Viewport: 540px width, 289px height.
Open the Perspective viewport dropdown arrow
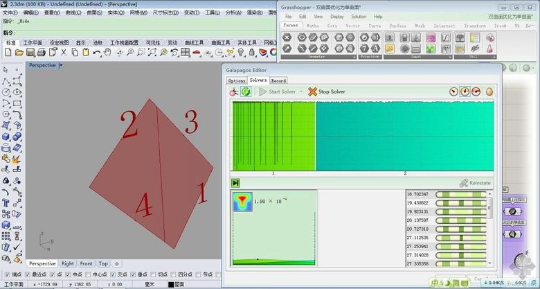pyautogui.click(x=60, y=65)
